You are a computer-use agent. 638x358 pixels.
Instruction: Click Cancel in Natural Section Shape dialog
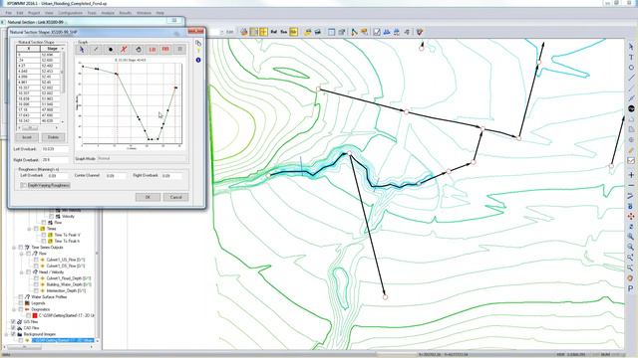click(x=175, y=197)
